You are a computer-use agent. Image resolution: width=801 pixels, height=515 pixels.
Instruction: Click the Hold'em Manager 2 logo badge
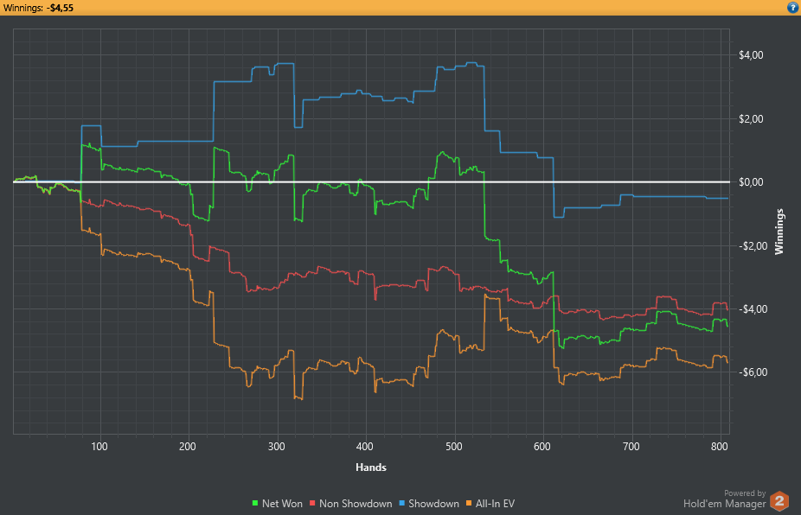tap(779, 500)
